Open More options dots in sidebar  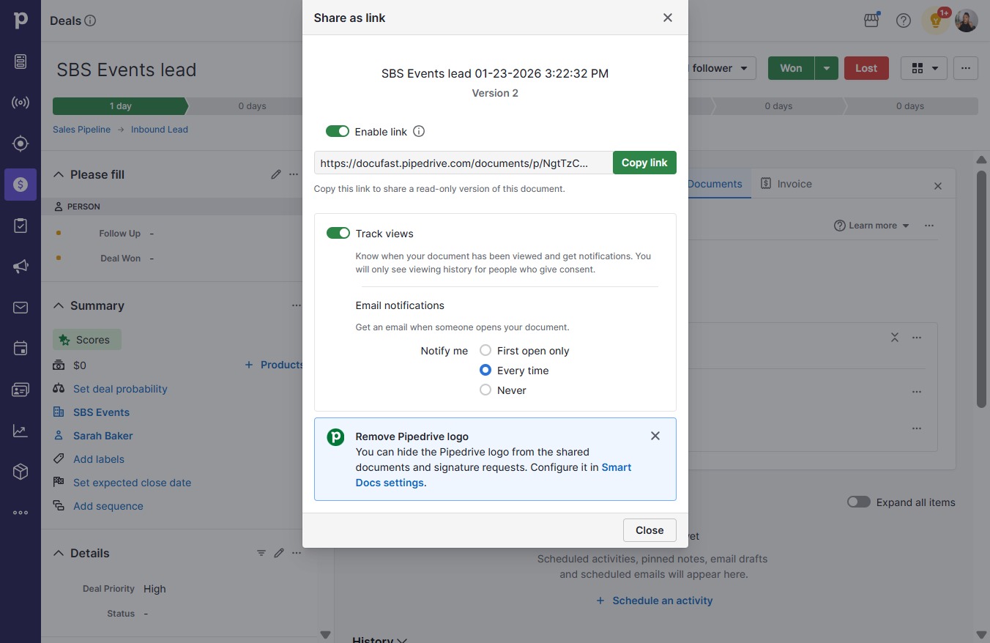[21, 513]
